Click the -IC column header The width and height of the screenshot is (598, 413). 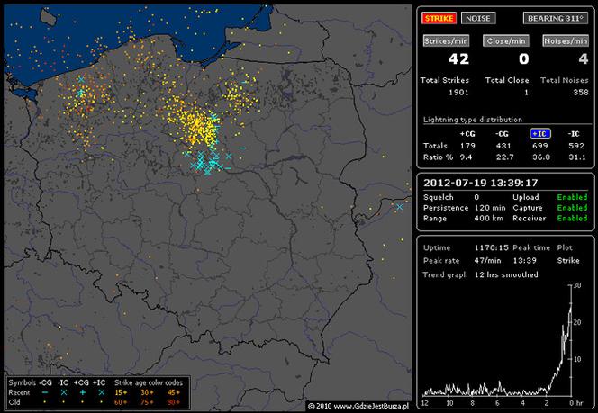574,134
